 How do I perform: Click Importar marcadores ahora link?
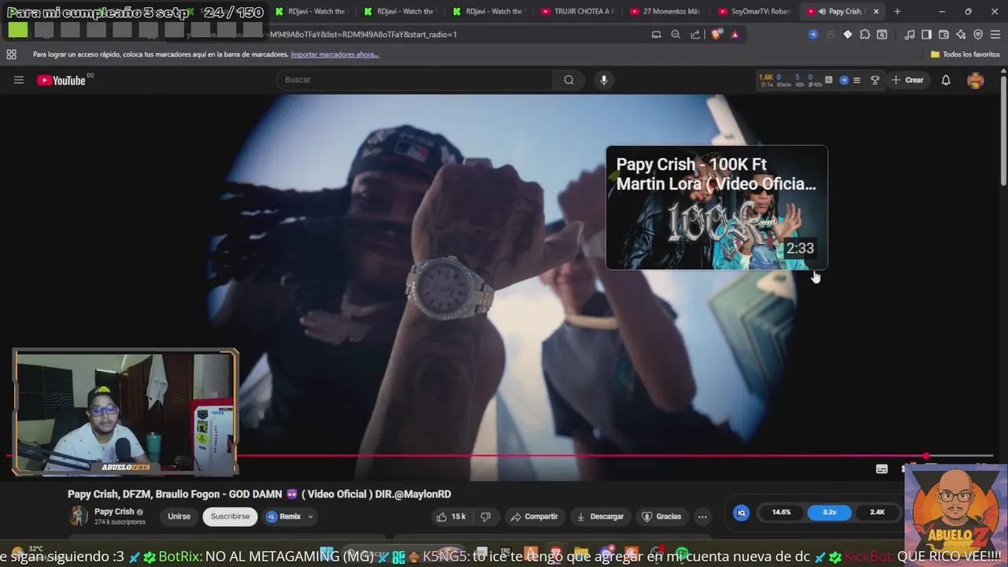pyautogui.click(x=335, y=54)
